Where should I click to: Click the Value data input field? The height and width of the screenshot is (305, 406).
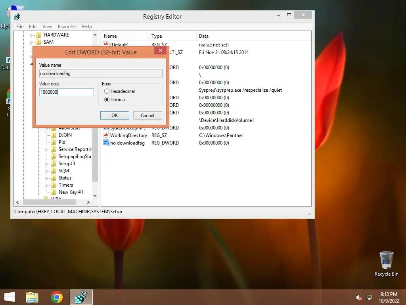pyautogui.click(x=67, y=92)
